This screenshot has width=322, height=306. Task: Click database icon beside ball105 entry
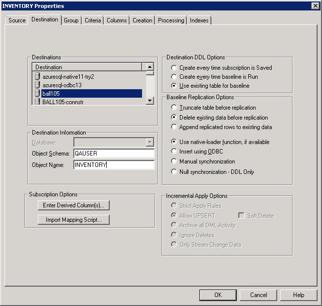pos(37,93)
